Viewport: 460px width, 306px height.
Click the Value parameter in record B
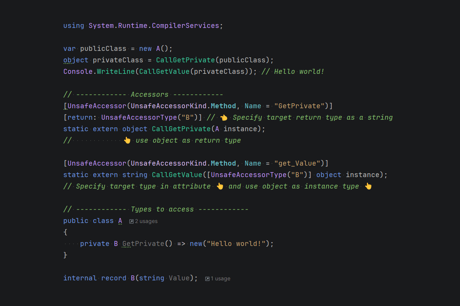coord(179,278)
